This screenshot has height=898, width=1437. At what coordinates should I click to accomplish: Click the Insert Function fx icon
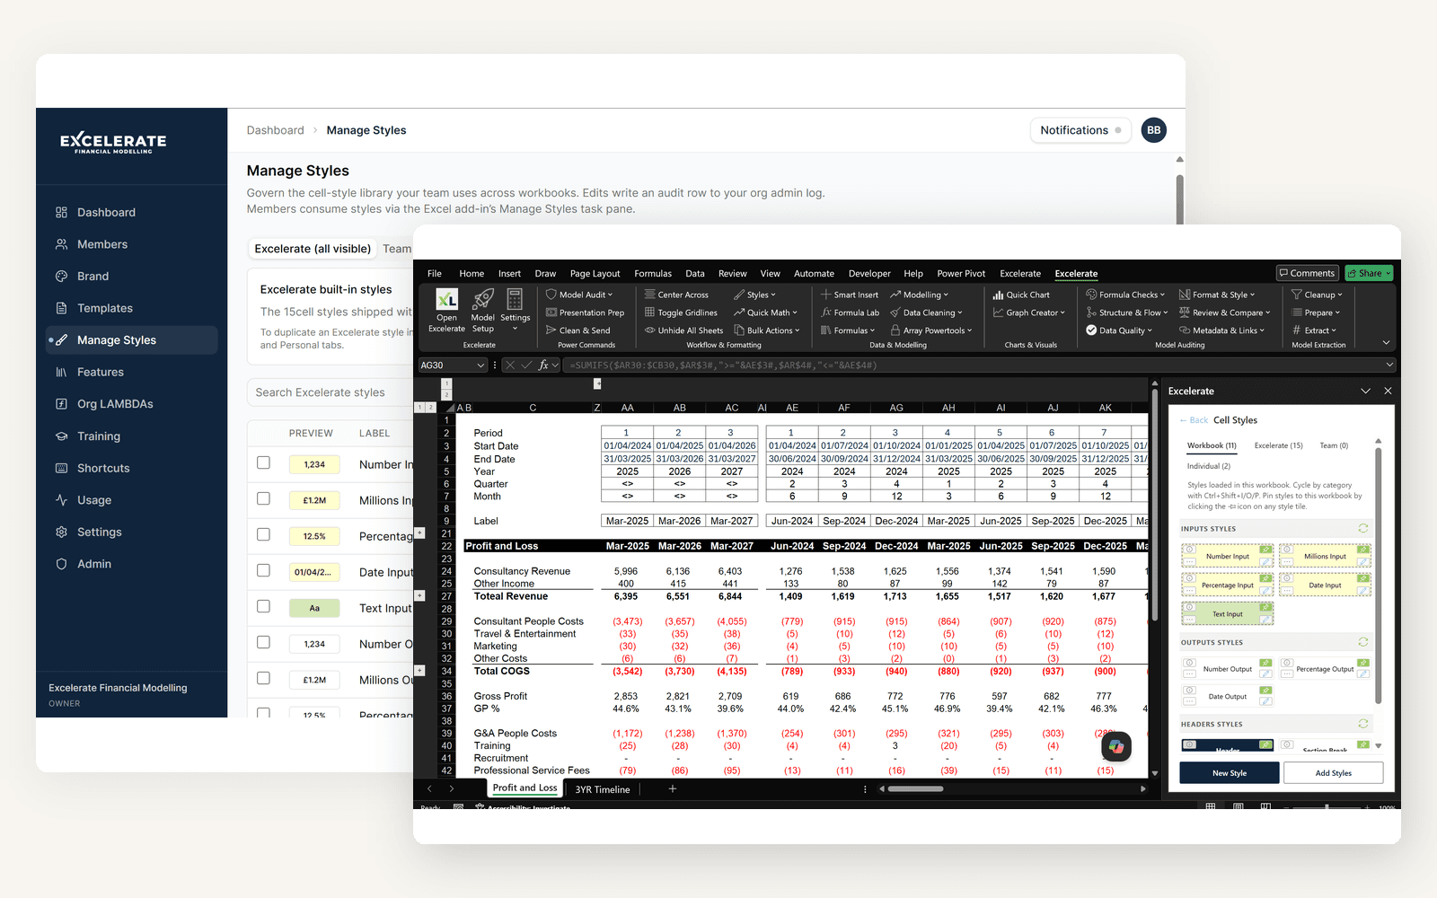tap(543, 365)
